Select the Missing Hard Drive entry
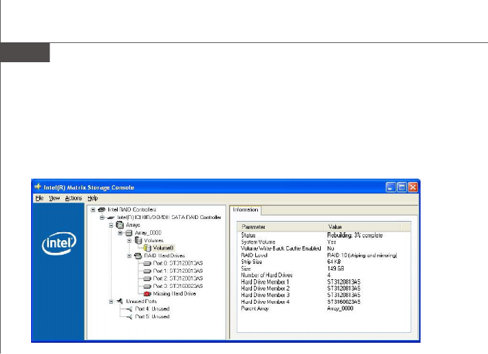The width and height of the screenshot is (488, 354). click(x=175, y=294)
